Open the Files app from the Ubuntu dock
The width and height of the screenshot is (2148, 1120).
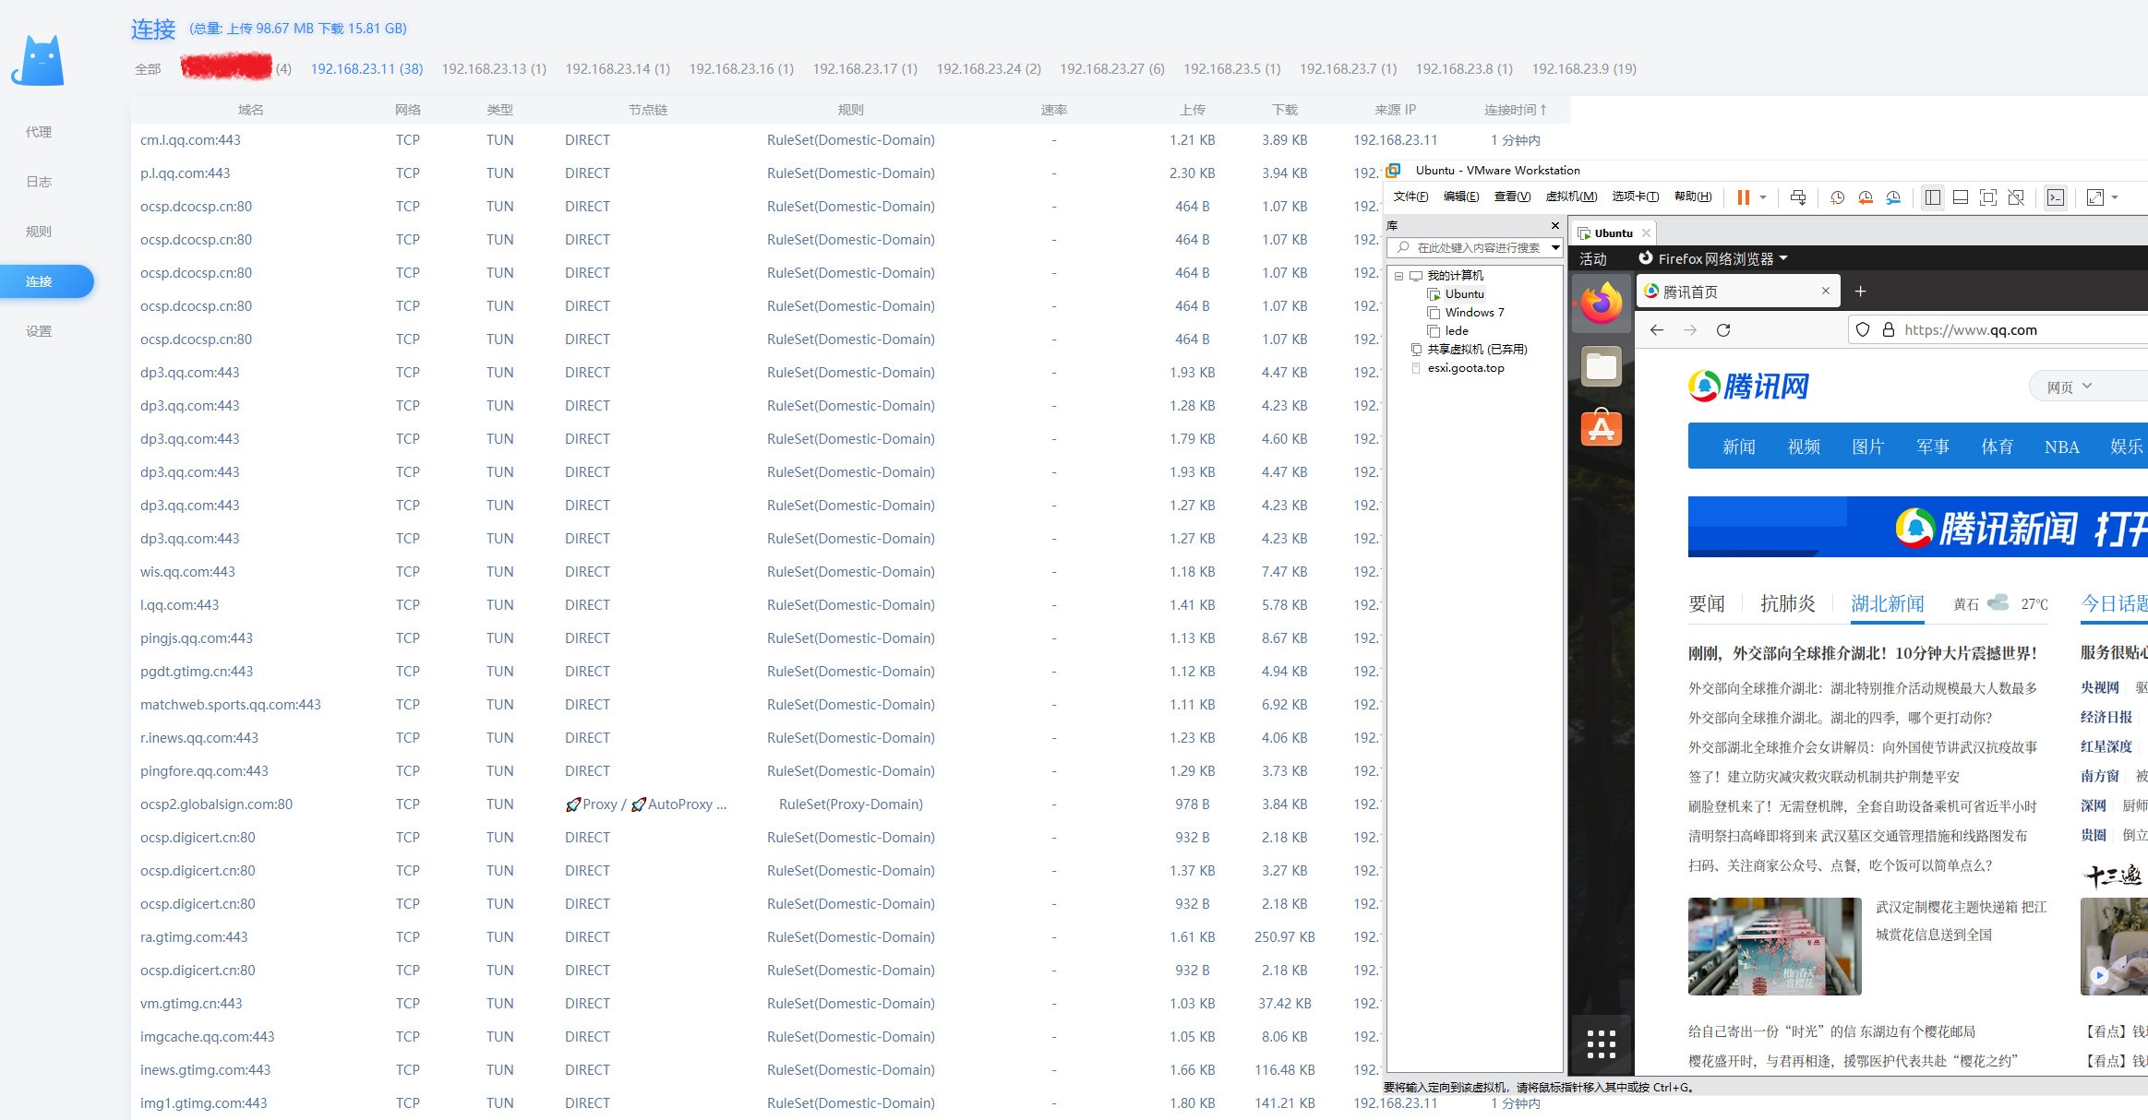(x=1602, y=365)
